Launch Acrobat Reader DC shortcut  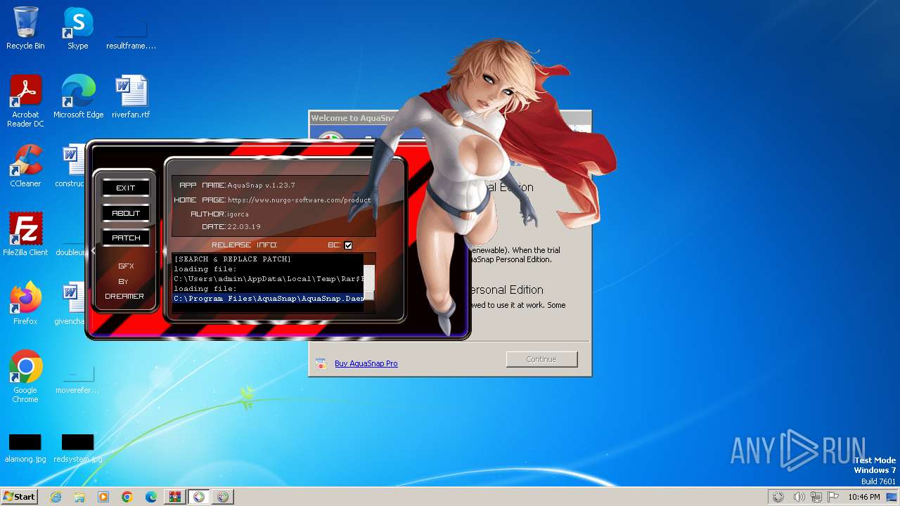[25, 101]
